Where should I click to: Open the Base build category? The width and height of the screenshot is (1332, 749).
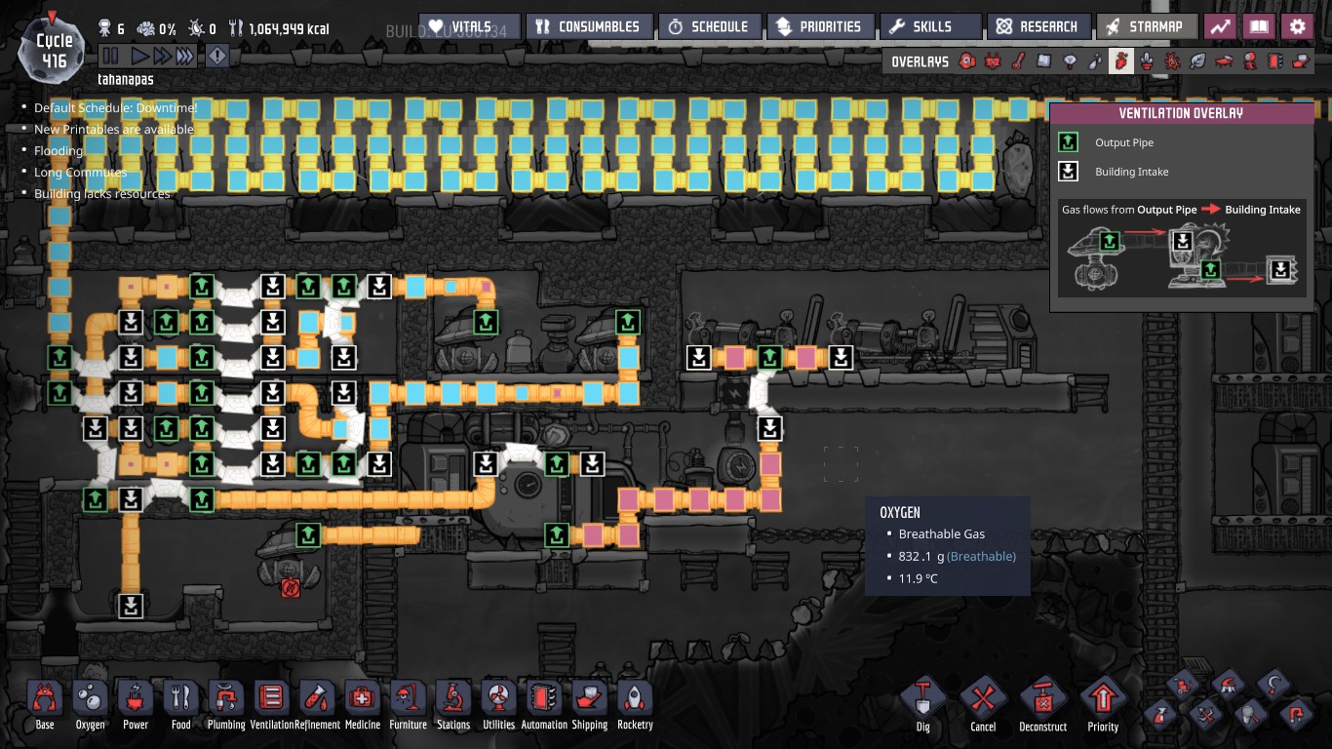pos(45,705)
